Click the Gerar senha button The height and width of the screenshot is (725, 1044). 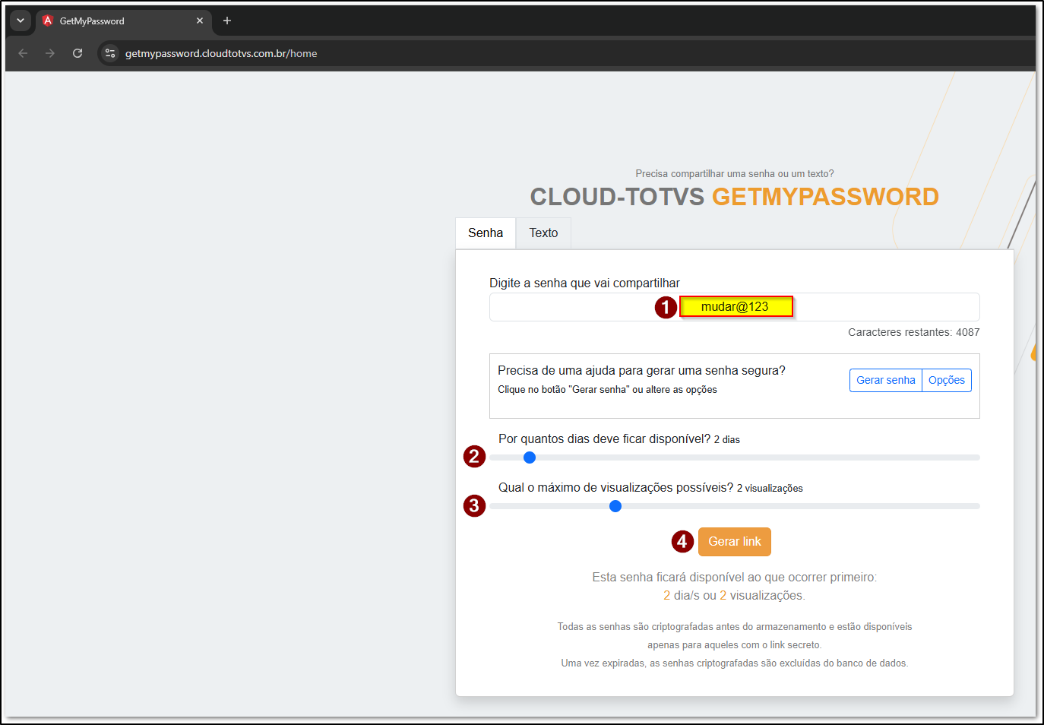pyautogui.click(x=885, y=380)
